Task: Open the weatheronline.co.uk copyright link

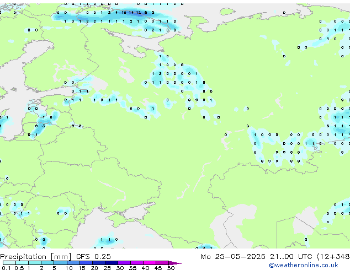Action: click(x=303, y=265)
